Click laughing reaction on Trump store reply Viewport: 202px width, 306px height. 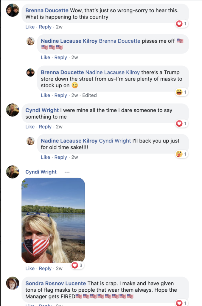tap(179, 92)
